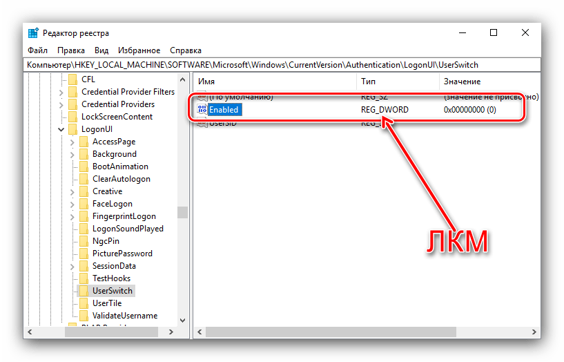Minimize the Registry Editor window
The height and width of the screenshot is (362, 564).
coord(463,32)
